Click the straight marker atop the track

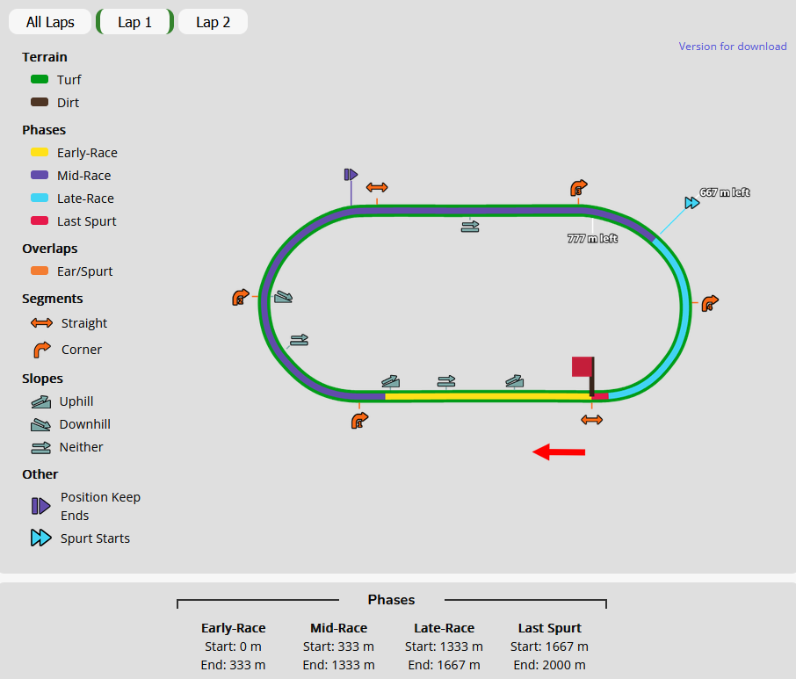click(377, 187)
